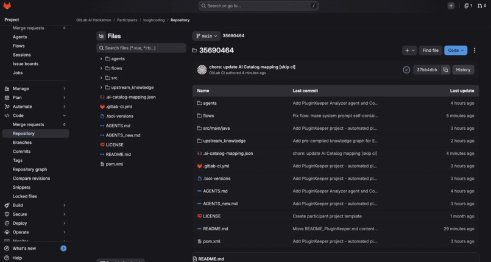Open Locked files in sidebar
The image size is (491, 262).
point(25,196)
